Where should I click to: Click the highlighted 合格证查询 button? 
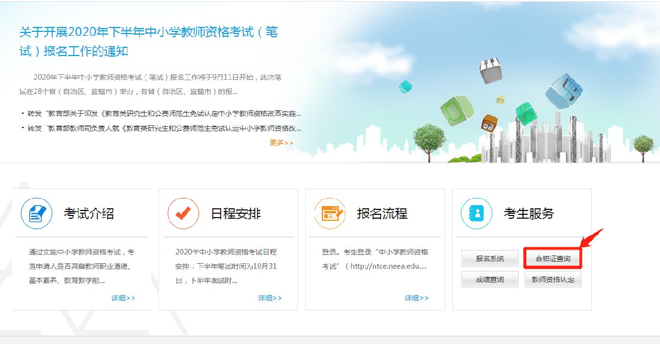coord(553,258)
